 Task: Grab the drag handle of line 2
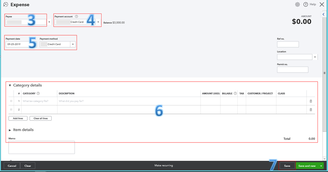click(11, 110)
